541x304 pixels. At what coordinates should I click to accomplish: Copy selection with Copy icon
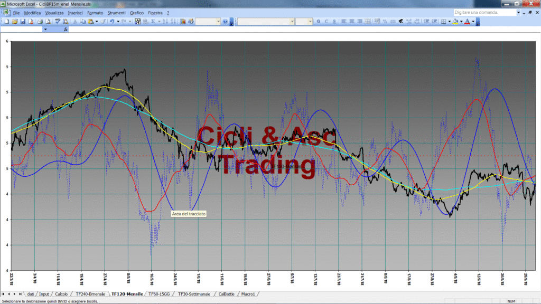click(83, 21)
